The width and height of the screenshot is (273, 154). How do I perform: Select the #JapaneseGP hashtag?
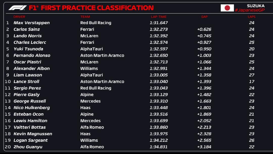click(250, 10)
